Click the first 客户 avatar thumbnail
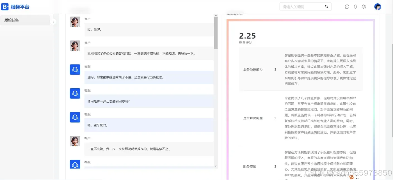This screenshot has height=180, width=393. coord(75,22)
